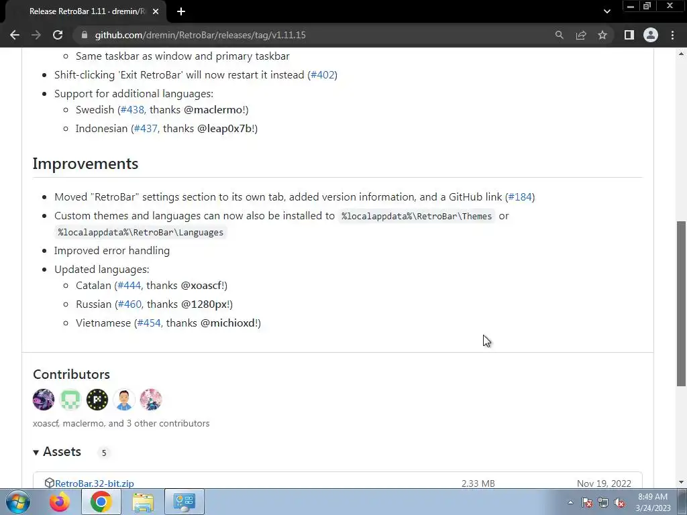Click the muted volume tray icon

[x=619, y=502]
